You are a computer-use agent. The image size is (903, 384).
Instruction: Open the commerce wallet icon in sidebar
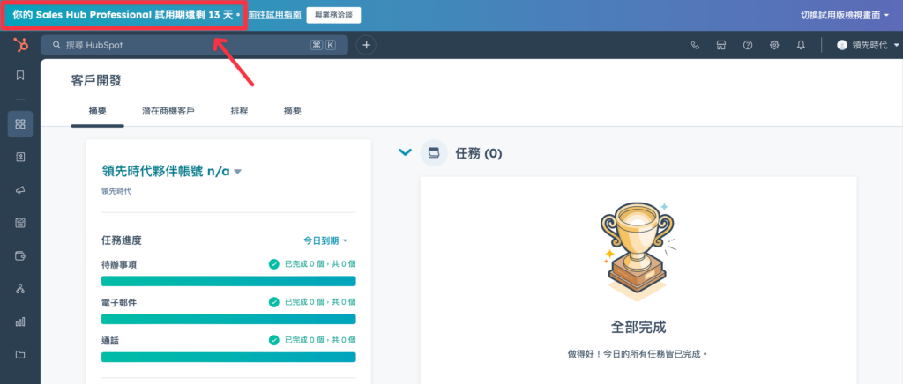click(x=20, y=255)
